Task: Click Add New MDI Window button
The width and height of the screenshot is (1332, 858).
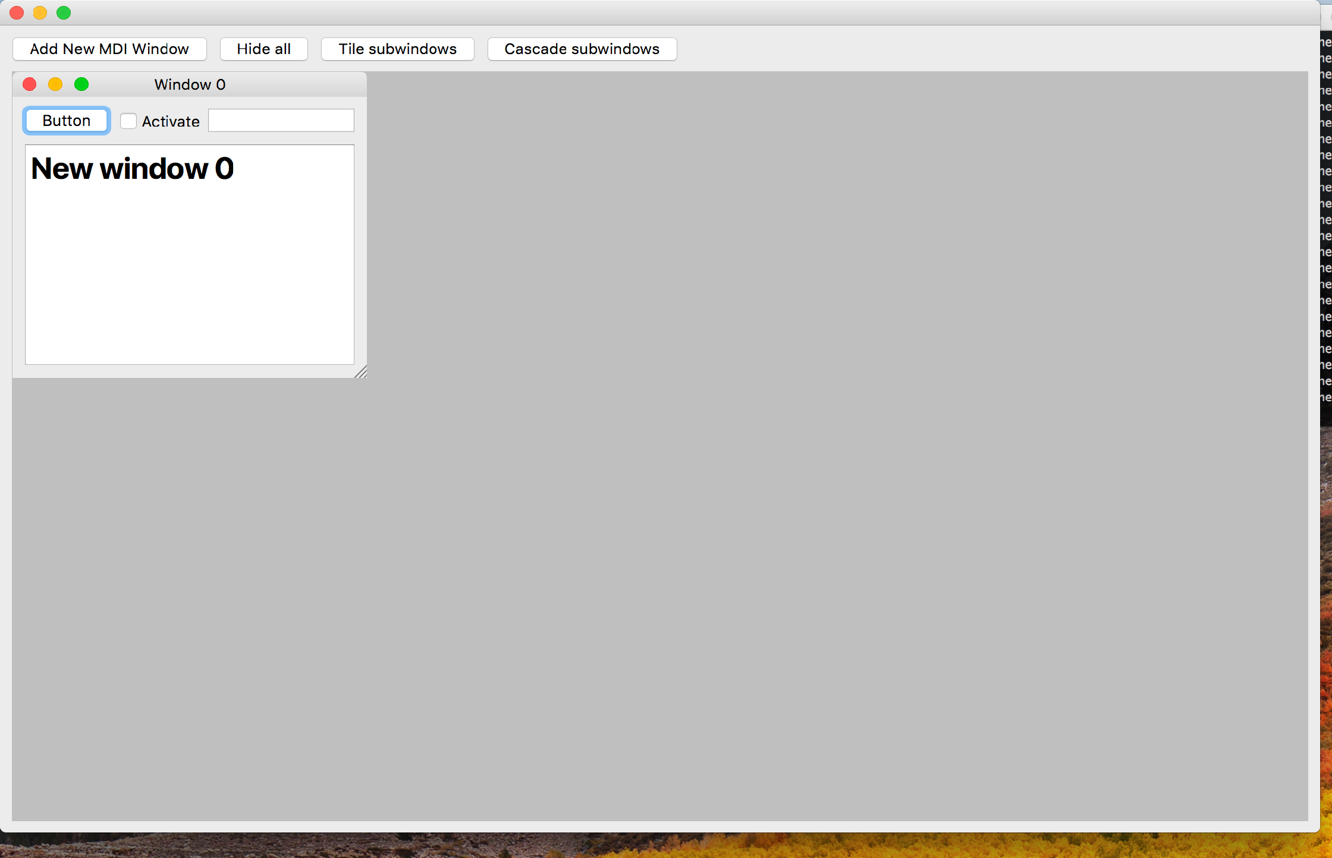Action: tap(109, 49)
